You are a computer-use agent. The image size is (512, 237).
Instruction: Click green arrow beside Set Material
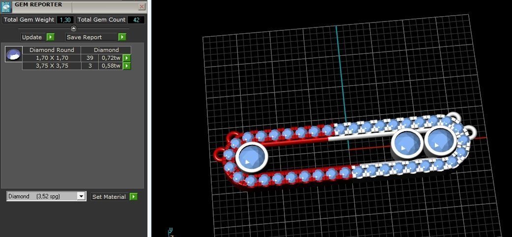coord(133,196)
